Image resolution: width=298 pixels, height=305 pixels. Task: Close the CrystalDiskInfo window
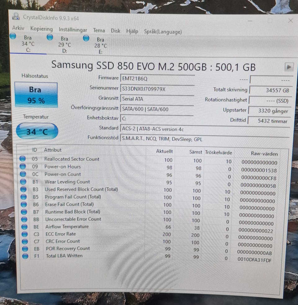291,20
